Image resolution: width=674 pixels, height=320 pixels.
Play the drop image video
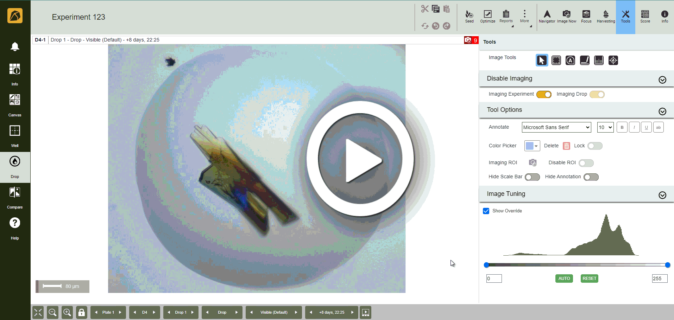coord(360,159)
